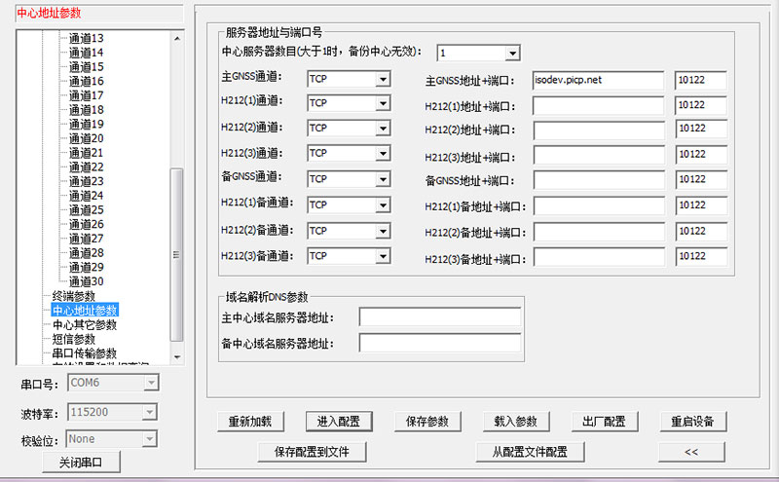
Task: Click the H212(1)地址+端口 port field
Action: click(701, 105)
